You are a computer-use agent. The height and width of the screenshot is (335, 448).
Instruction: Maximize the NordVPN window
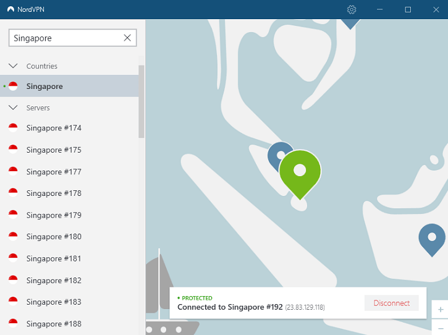click(408, 9)
